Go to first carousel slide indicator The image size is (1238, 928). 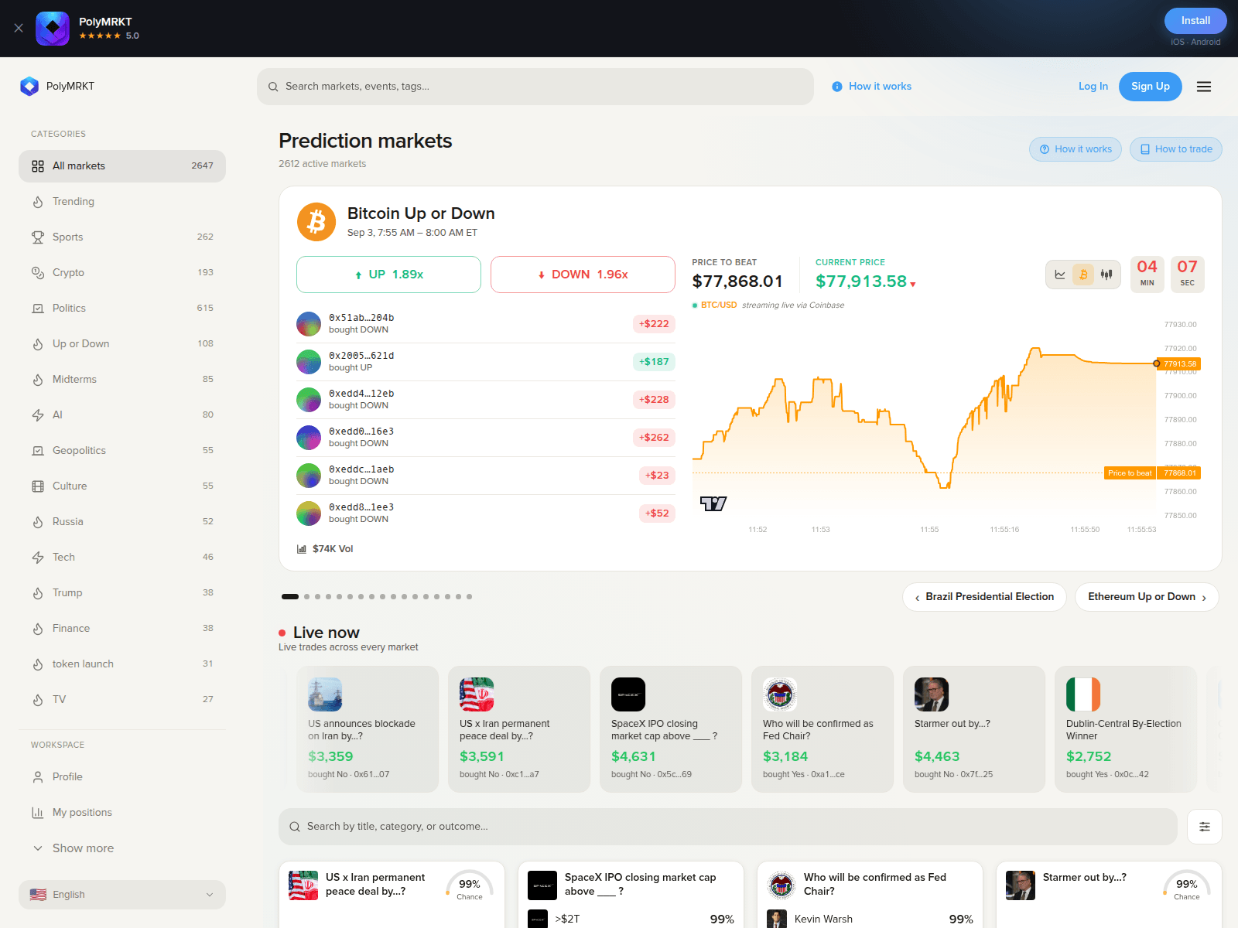(290, 597)
